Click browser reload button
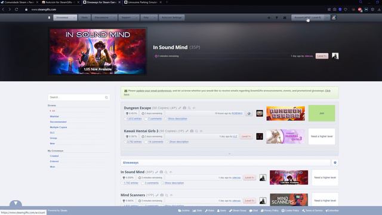Screen dimensions: 382x215 click(x=16, y=10)
